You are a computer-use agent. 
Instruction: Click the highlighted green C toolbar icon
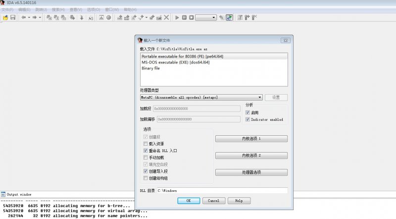[x=229, y=17]
